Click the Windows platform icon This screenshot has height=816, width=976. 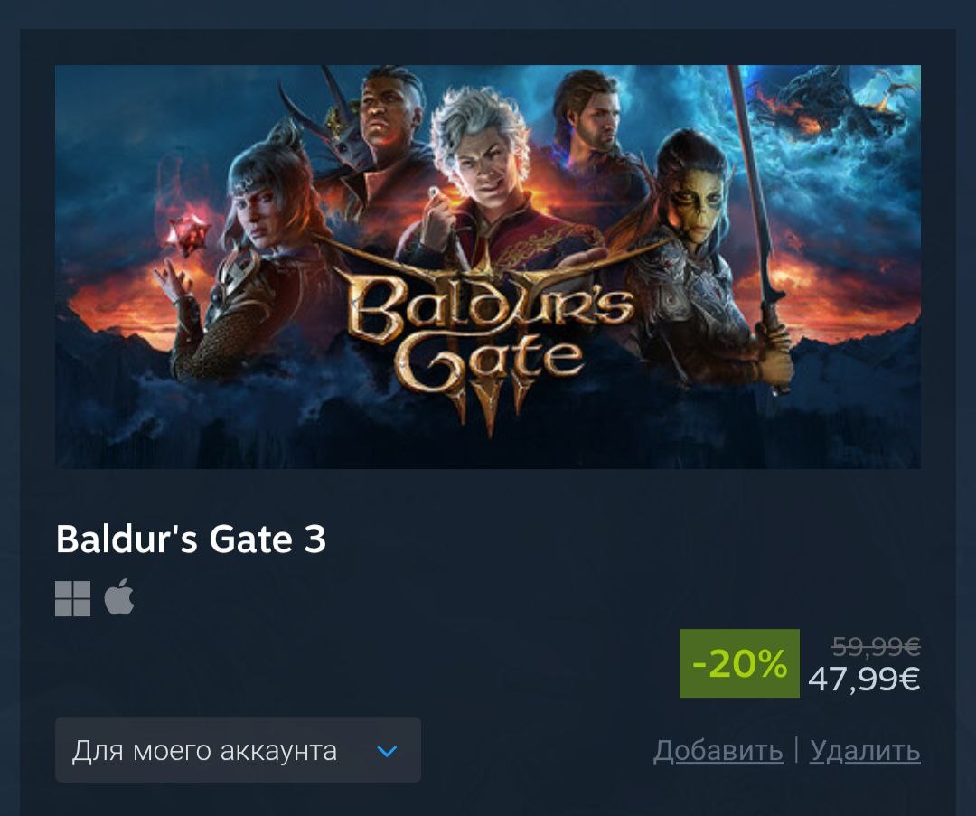tap(73, 599)
